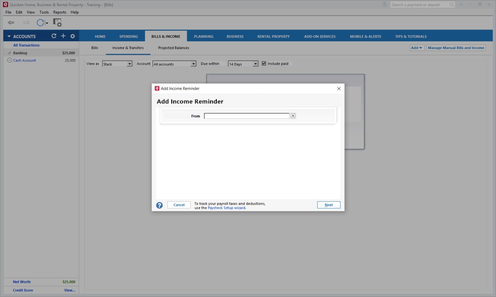Toggle the Include paid checkbox

point(264,64)
